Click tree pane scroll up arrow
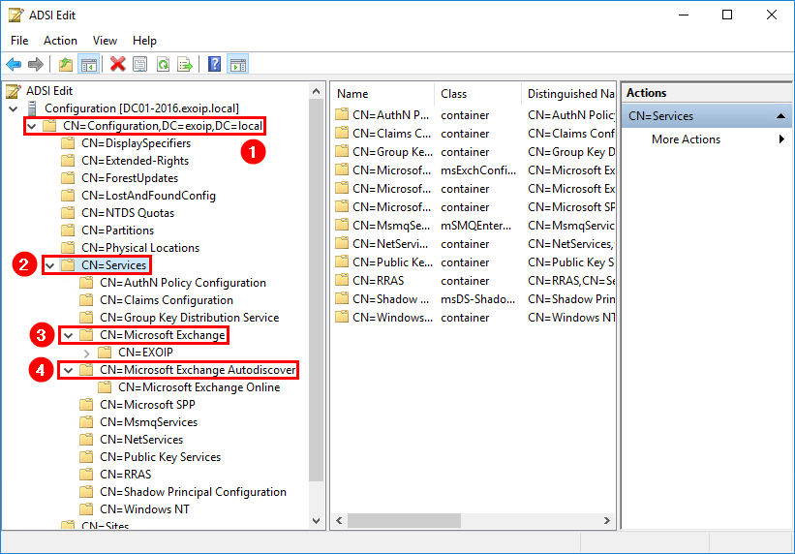The height and width of the screenshot is (554, 795). [x=317, y=91]
